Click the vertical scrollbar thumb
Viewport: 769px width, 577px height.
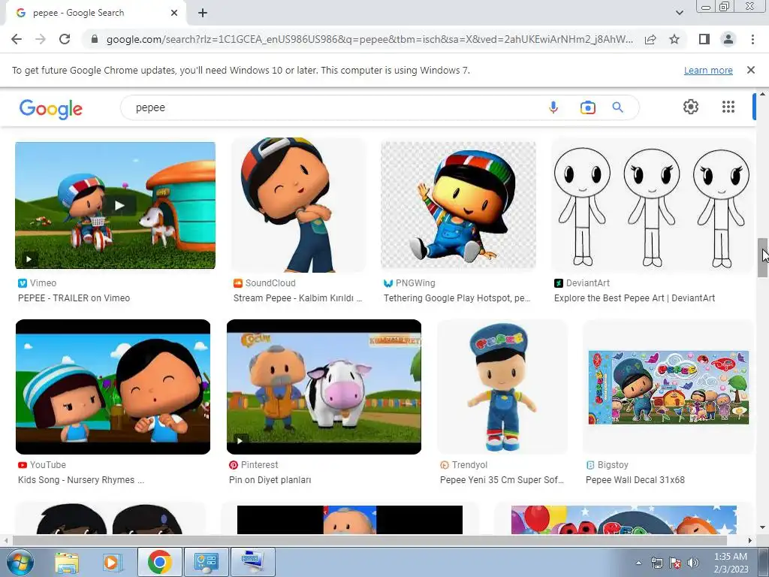(762, 258)
